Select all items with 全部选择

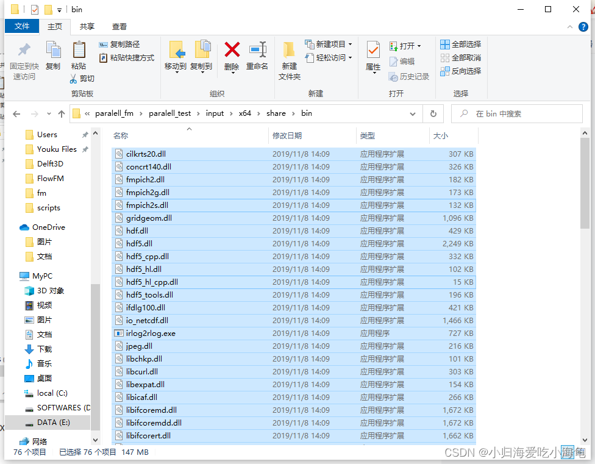[460, 44]
